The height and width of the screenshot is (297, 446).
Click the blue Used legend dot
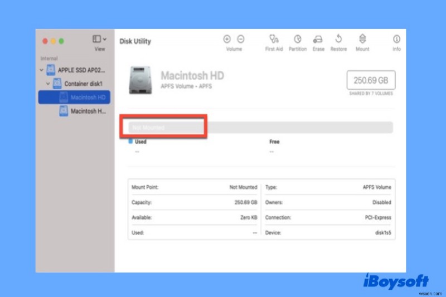point(130,142)
